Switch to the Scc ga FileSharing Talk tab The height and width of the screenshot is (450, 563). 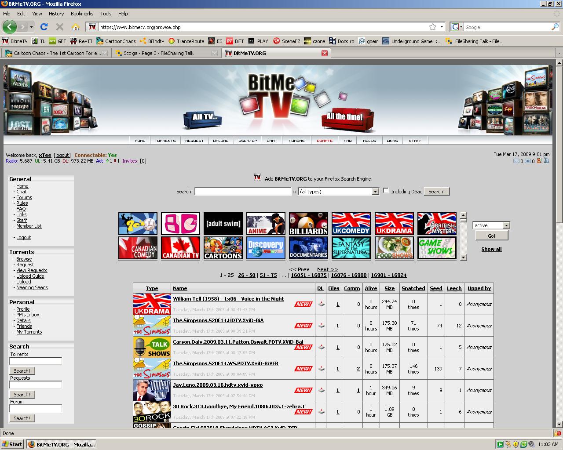pos(166,53)
